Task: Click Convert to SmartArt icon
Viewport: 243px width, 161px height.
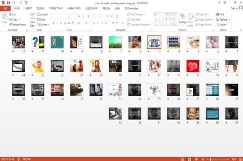Action: click(128, 25)
